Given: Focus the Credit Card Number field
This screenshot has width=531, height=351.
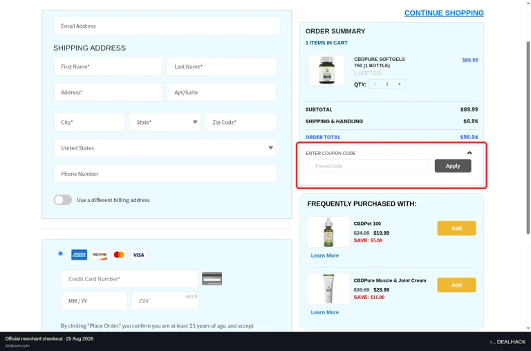Looking at the screenshot, I should [x=129, y=279].
